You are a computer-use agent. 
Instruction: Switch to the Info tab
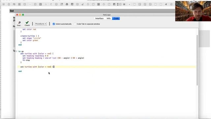108,19
